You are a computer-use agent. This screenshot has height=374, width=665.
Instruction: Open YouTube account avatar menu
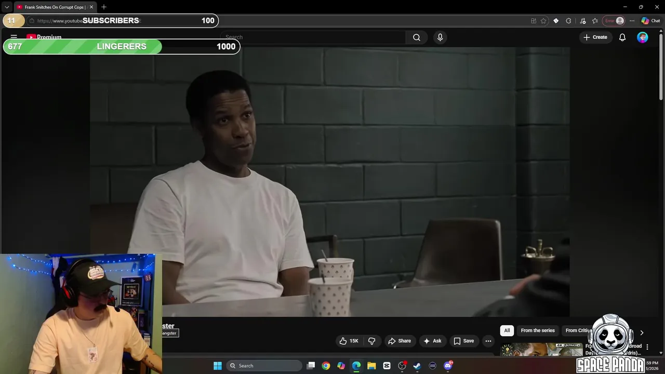[643, 37]
